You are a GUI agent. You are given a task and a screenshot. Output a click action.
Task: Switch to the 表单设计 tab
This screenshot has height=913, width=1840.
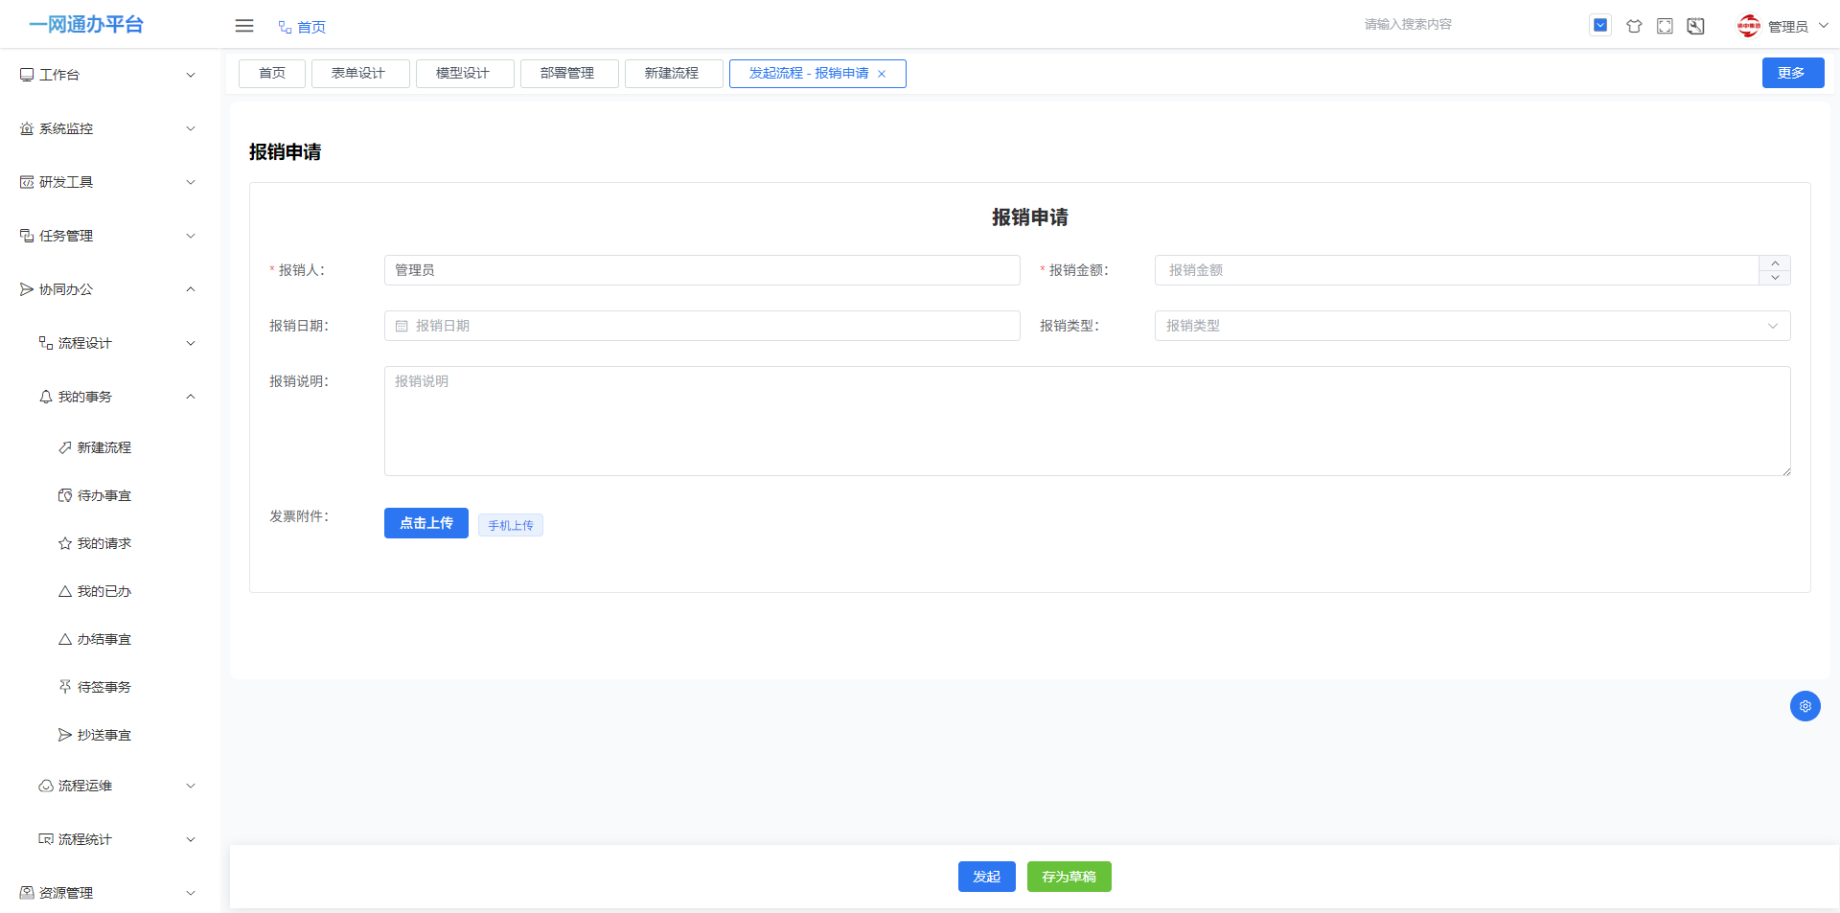(x=358, y=74)
